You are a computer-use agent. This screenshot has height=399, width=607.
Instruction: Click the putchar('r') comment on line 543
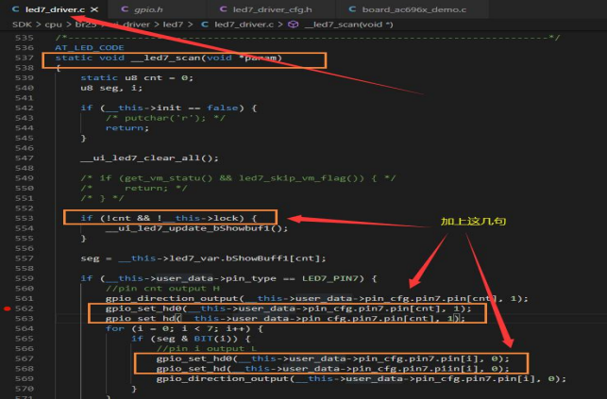(165, 118)
